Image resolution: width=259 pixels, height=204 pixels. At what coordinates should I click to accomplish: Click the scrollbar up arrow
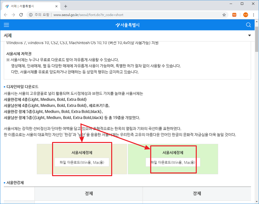point(257,21)
